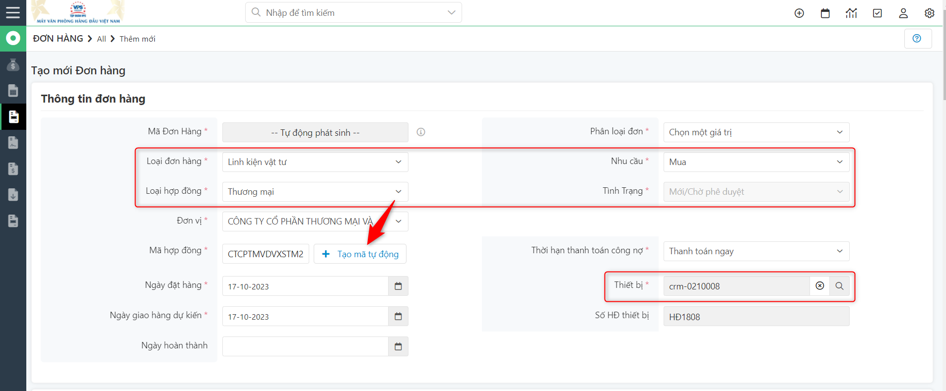Open the Phân loại đơn dropdown
Image resolution: width=946 pixels, height=391 pixels.
click(x=756, y=132)
